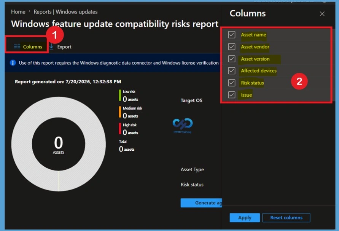The image size is (339, 231).
Task: Open the Columns toolbar option
Action: 28,47
